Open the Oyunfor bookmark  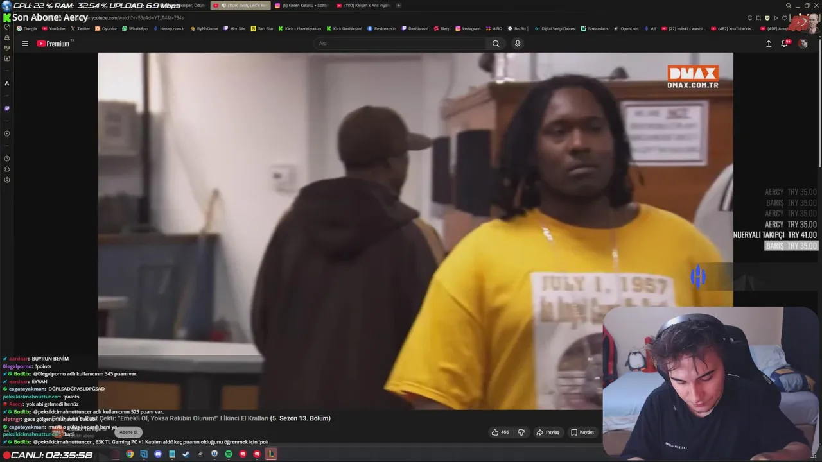[x=106, y=28]
